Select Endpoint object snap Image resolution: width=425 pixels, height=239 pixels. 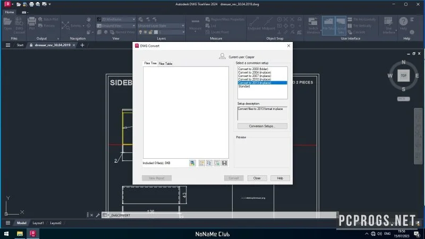pyautogui.click(x=254, y=23)
